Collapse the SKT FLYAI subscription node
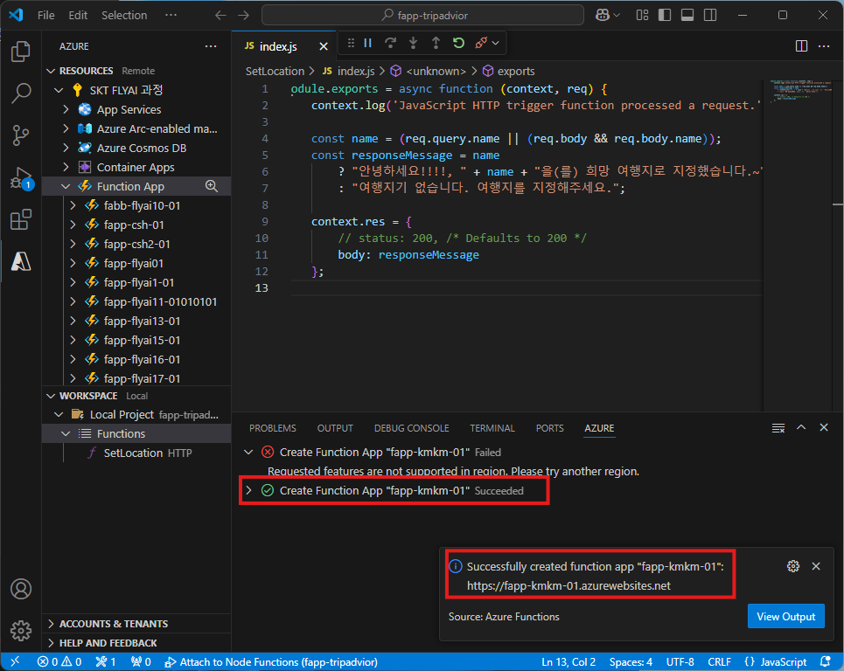 click(59, 90)
